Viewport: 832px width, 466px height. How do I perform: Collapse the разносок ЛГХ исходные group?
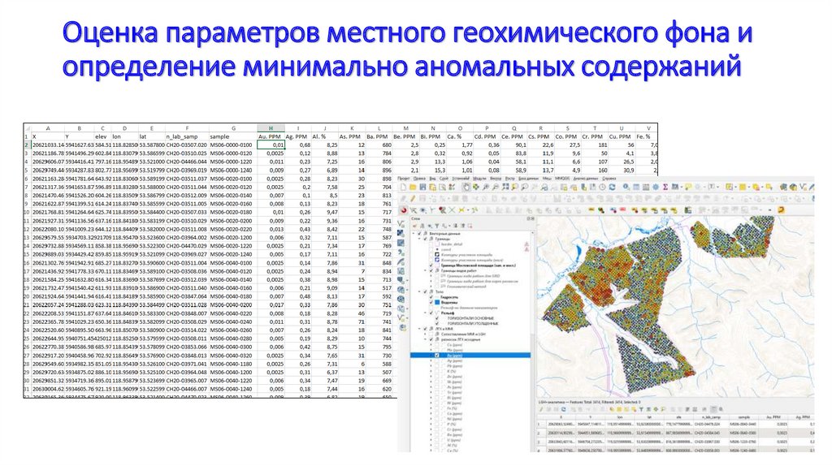coord(425,339)
